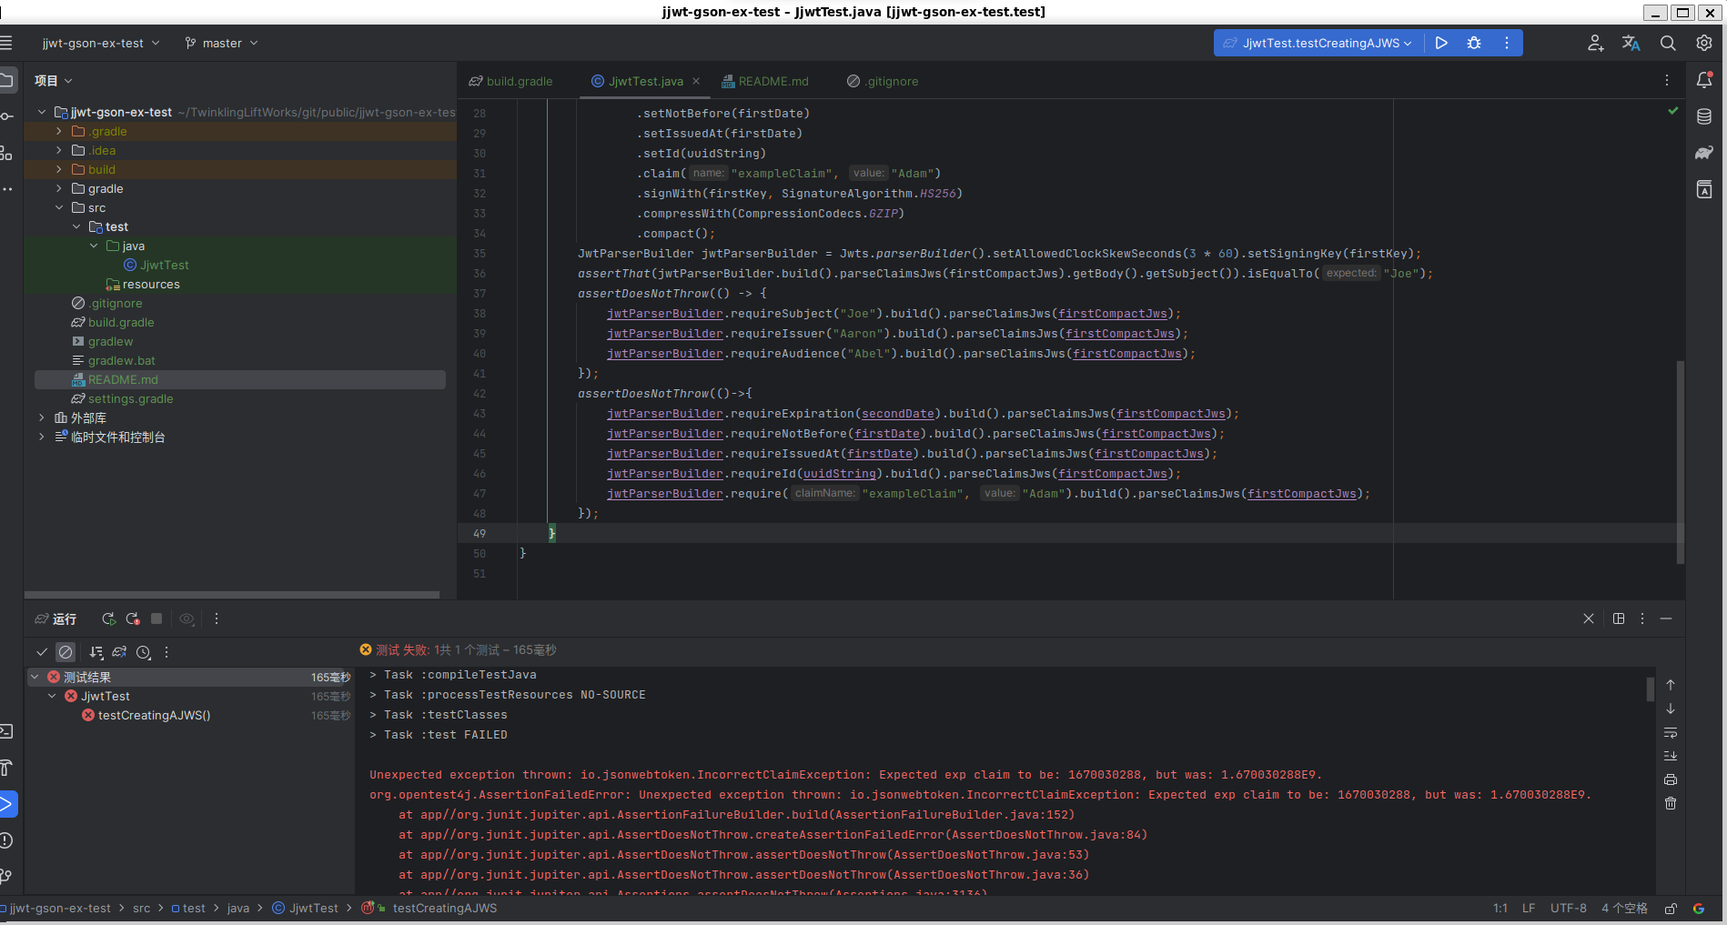This screenshot has height=925, width=1727.
Task: Click the import Gradle tests icon
Action: 119,652
